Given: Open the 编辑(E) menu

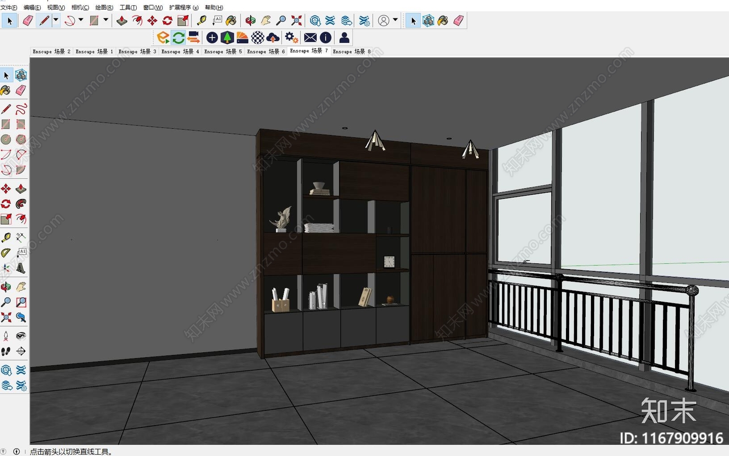Looking at the screenshot, I should tap(32, 7).
